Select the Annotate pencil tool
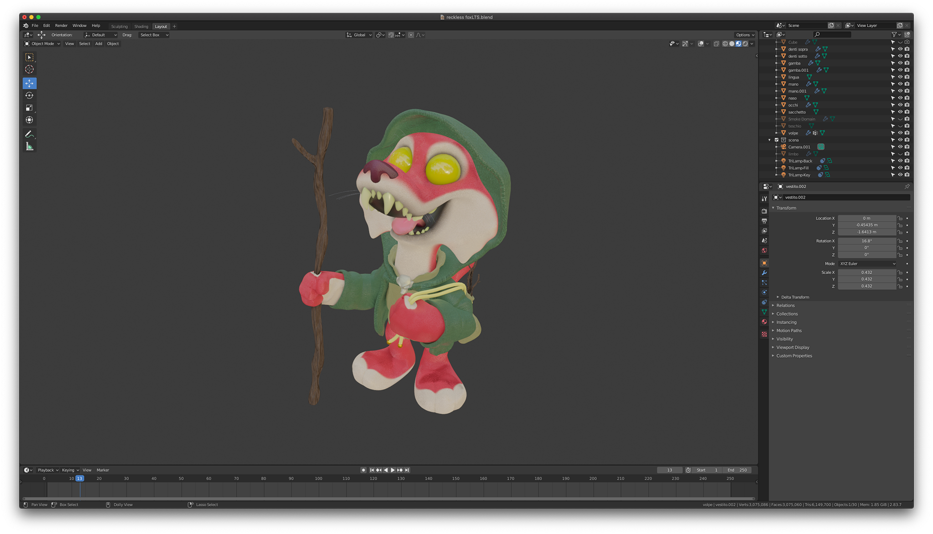The width and height of the screenshot is (933, 534). click(x=29, y=134)
